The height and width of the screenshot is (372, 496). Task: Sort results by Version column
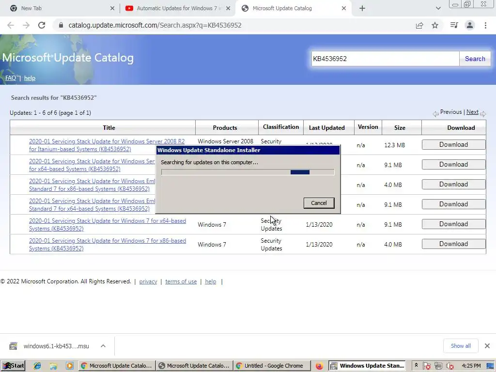(368, 127)
